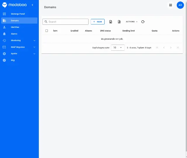The width and height of the screenshot is (187, 158).
Task: Click the Gösterge Paneli dashboard icon
Action: tap(4, 14)
